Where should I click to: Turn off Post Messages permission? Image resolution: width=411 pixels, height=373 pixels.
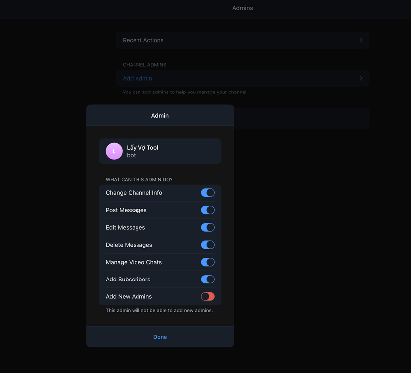[208, 210]
